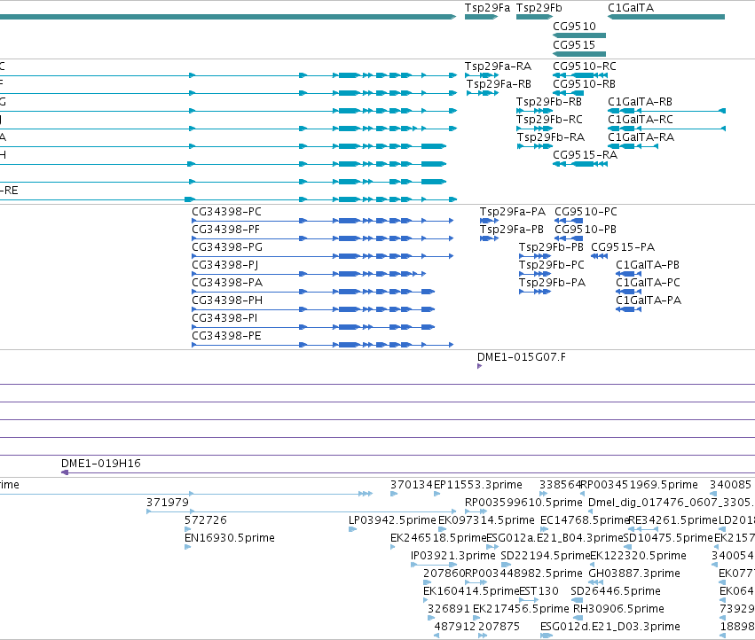The width and height of the screenshot is (755, 640).
Task: Select transcript CG9510-RC
Action: 584,66
